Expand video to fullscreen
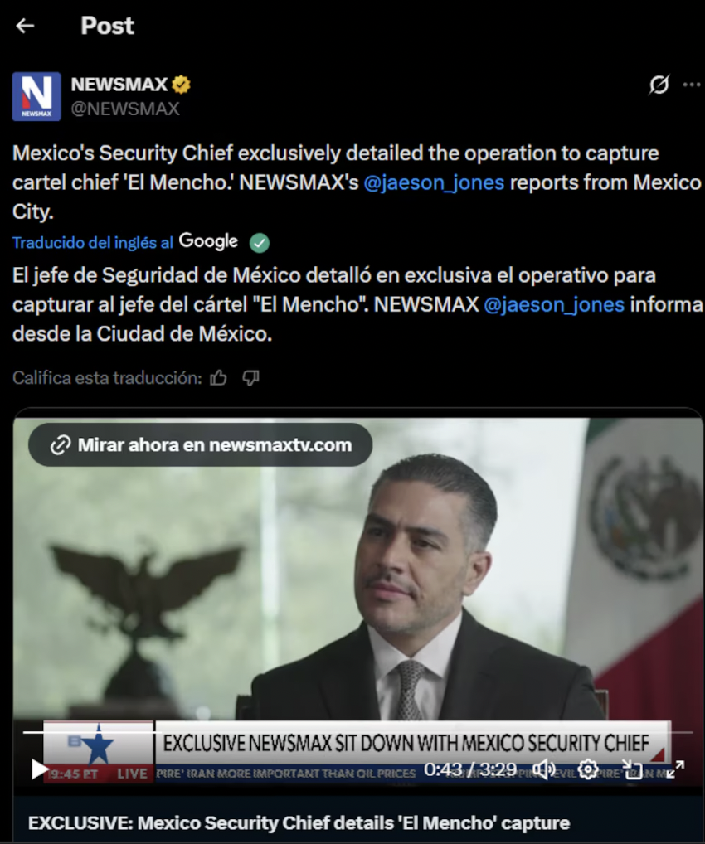 tap(675, 769)
